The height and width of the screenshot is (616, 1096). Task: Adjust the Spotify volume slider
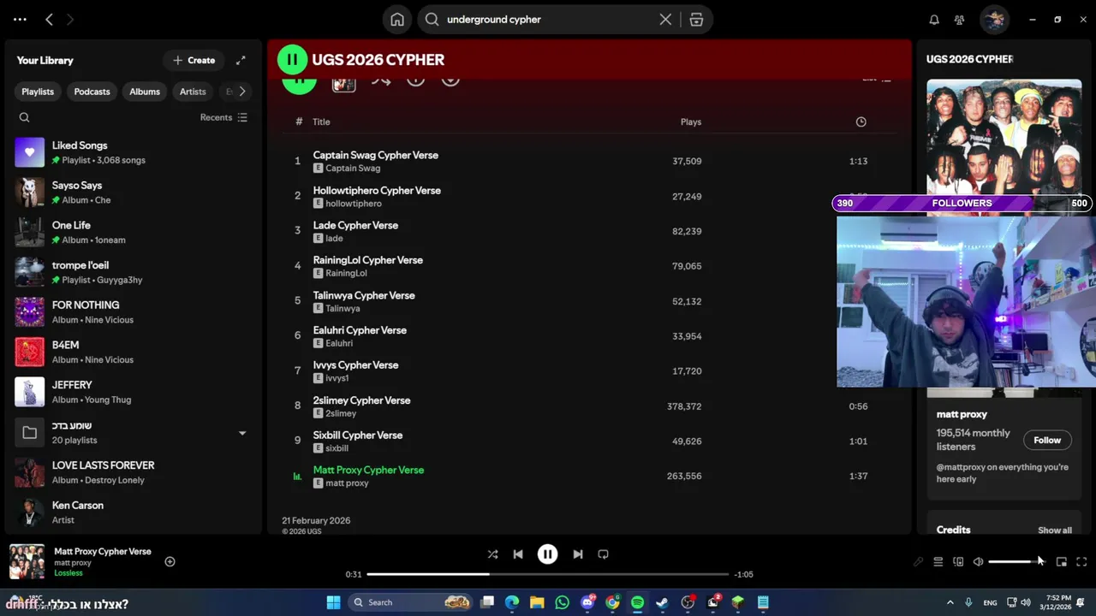tap(1016, 561)
